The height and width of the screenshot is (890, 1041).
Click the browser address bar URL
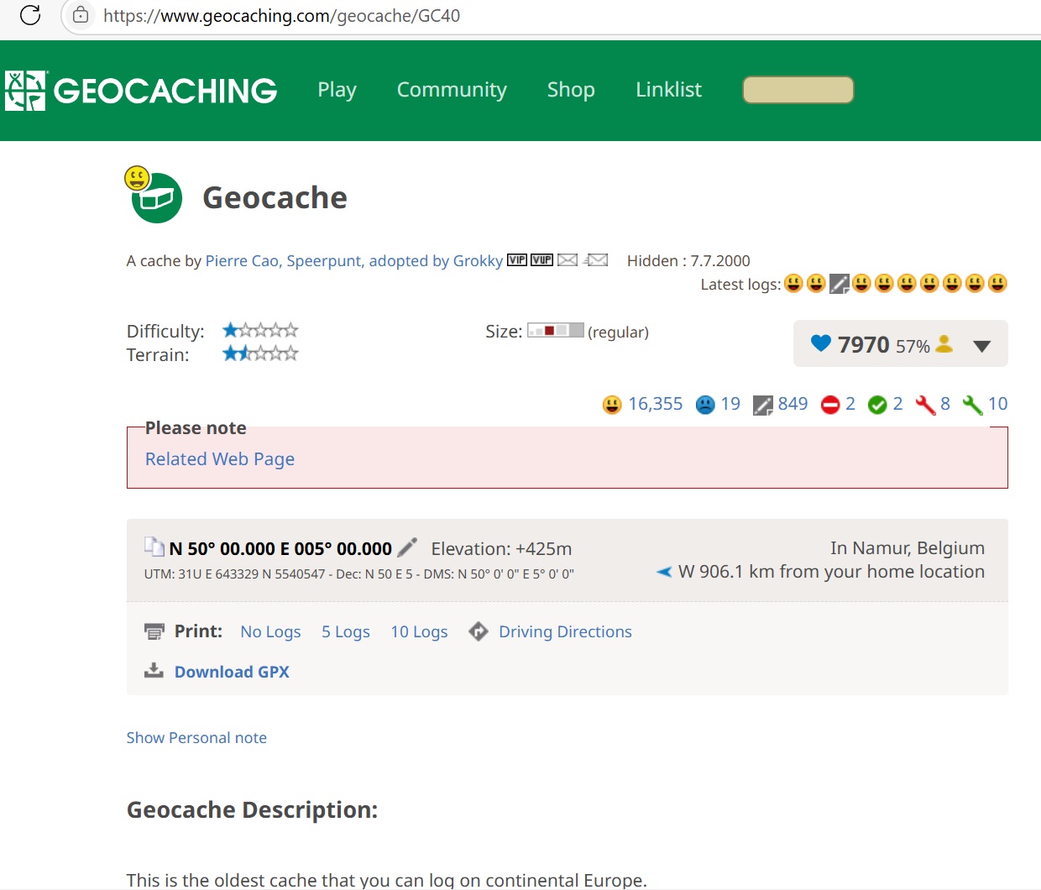click(x=281, y=16)
